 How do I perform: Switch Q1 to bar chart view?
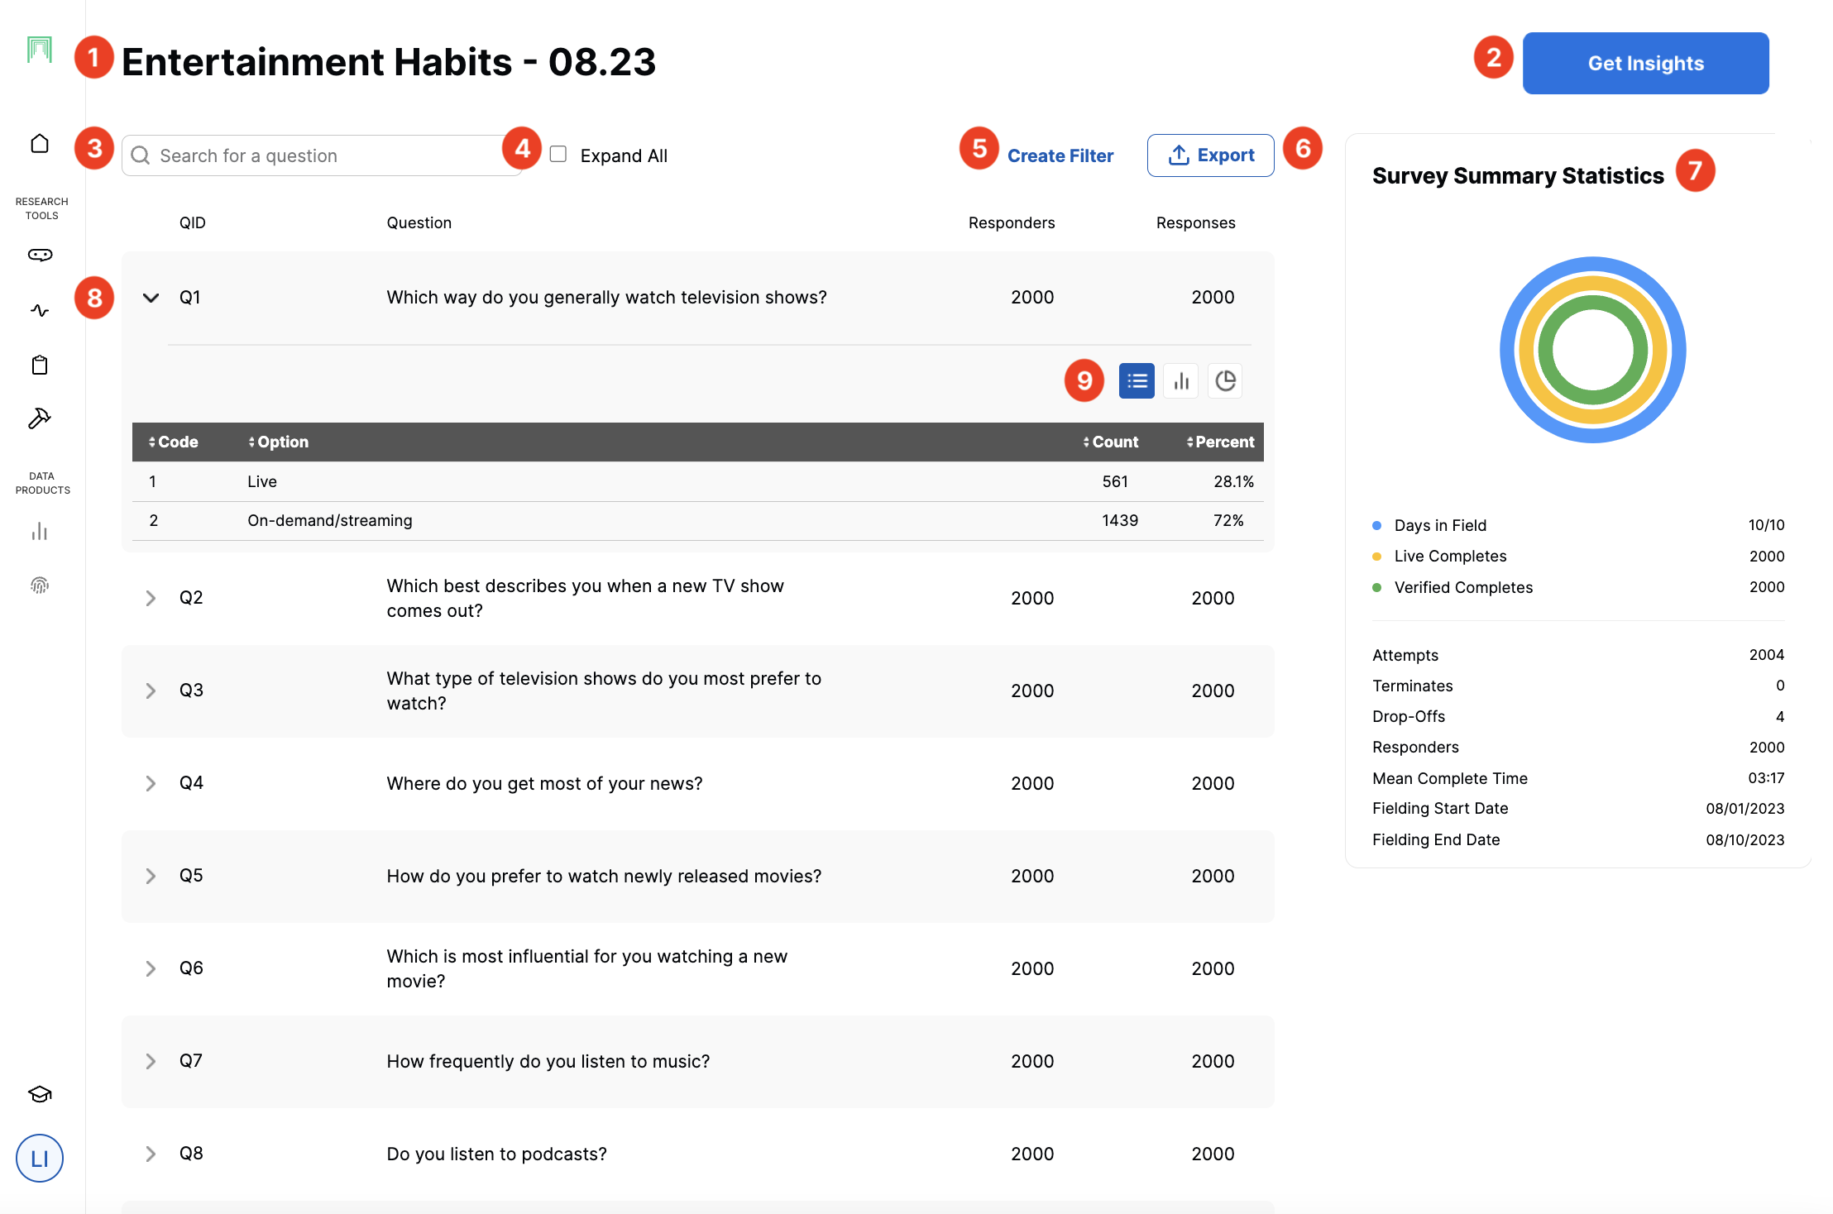(1180, 381)
